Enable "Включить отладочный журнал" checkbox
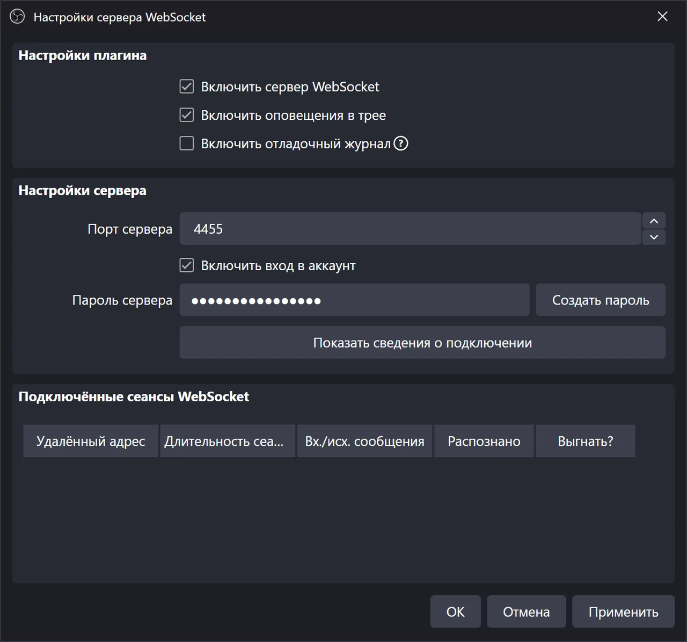The image size is (687, 642). (186, 143)
